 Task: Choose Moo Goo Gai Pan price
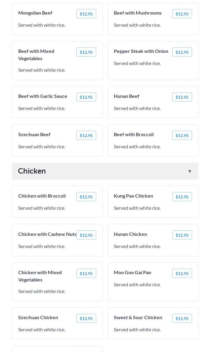[182, 274]
